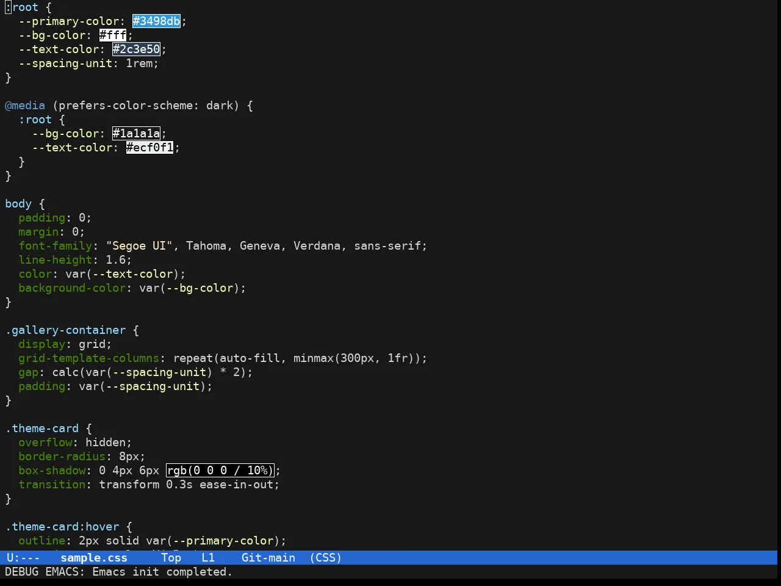The height and width of the screenshot is (586, 781).
Task: Click the .theme-card selector line
Action: click(42, 429)
